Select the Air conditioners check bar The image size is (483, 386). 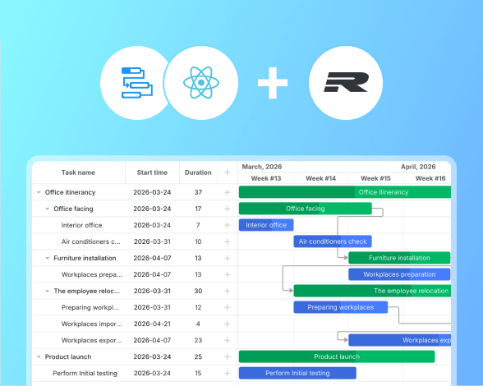[333, 241]
